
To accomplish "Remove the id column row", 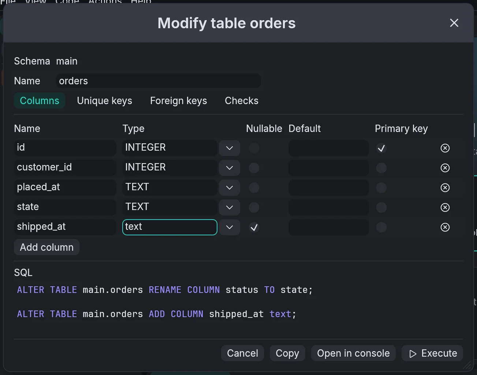I will (x=445, y=148).
